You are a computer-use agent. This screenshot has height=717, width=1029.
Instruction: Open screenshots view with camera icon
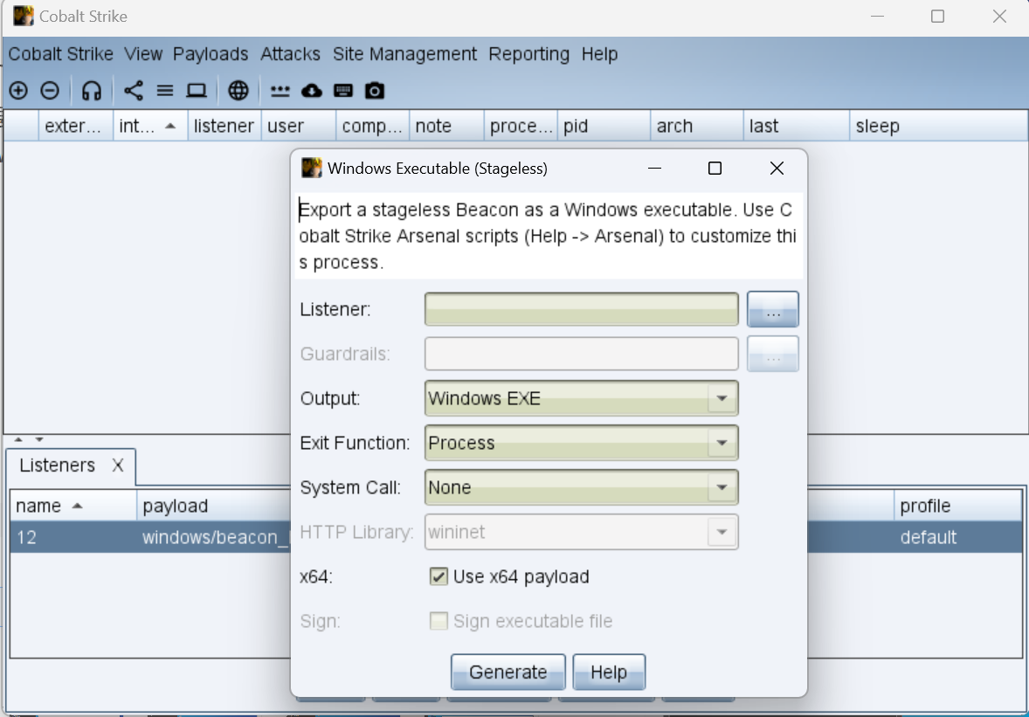pyautogui.click(x=375, y=91)
